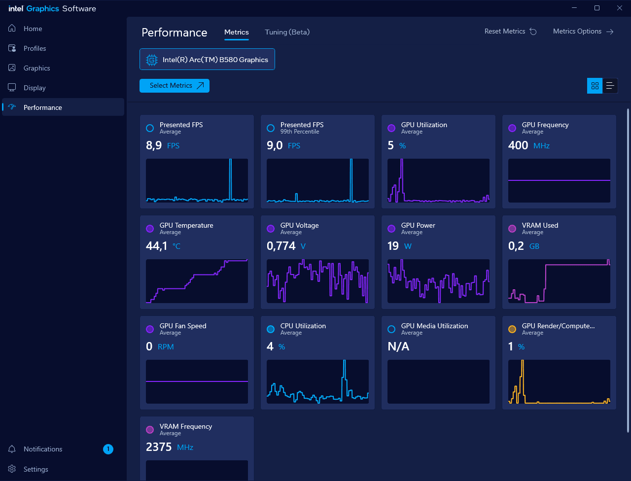Click the GPU Render/Compute graph
Image resolution: width=631 pixels, height=481 pixels.
coord(559,381)
